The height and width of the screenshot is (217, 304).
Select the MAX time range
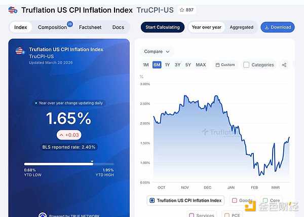(x=201, y=65)
